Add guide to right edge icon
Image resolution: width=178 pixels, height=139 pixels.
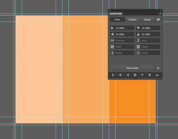click(x=128, y=75)
